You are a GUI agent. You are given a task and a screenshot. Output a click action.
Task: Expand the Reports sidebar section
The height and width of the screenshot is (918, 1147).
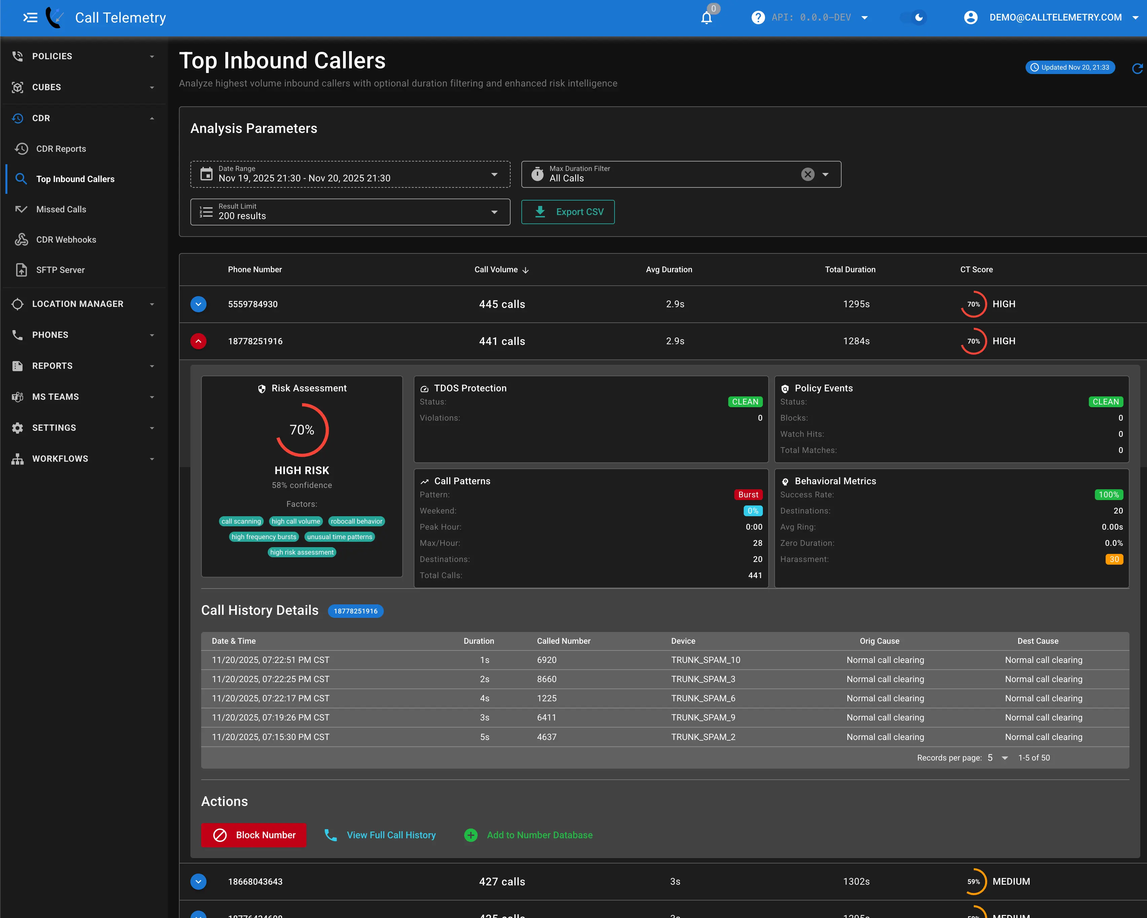coord(83,366)
